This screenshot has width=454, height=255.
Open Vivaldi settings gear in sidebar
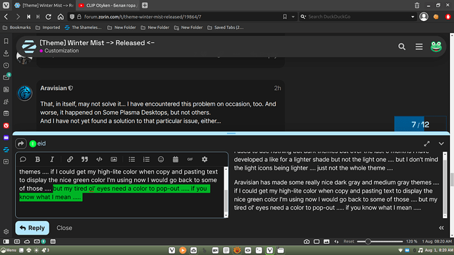click(x=6, y=231)
